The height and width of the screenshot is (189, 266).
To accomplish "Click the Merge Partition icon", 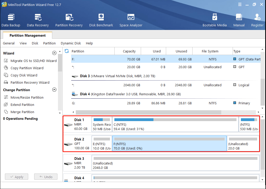I will 6,112.
